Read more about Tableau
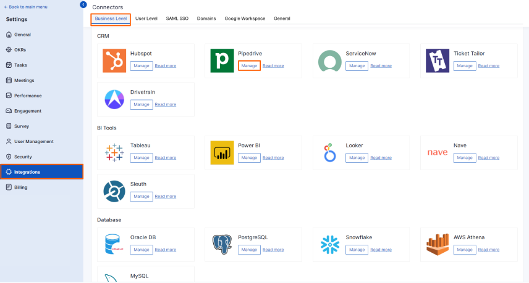Screen dimensions: 529x283 (x=166, y=158)
